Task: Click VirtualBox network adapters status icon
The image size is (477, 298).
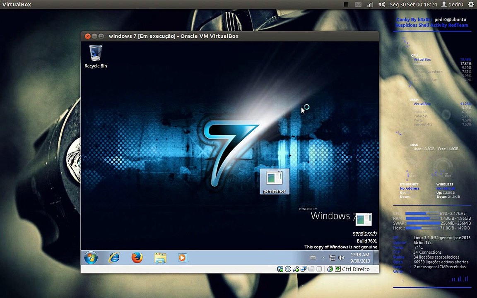Action: [303, 269]
